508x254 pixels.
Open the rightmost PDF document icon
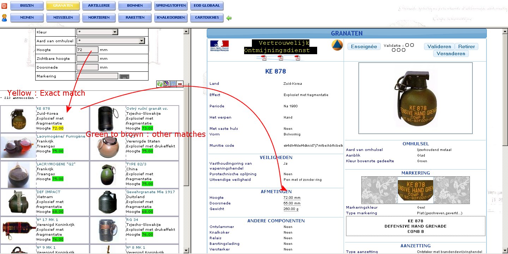(x=297, y=58)
